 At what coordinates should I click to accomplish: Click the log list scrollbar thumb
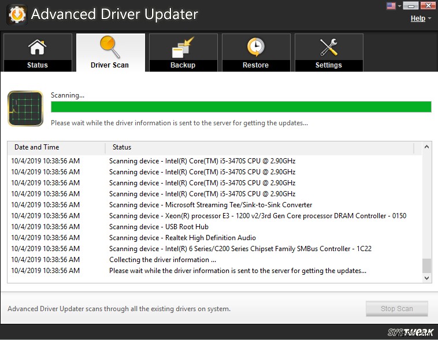pos(426,266)
